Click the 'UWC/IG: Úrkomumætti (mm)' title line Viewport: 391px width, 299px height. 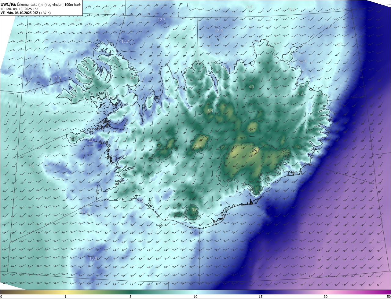(x=41, y=4)
